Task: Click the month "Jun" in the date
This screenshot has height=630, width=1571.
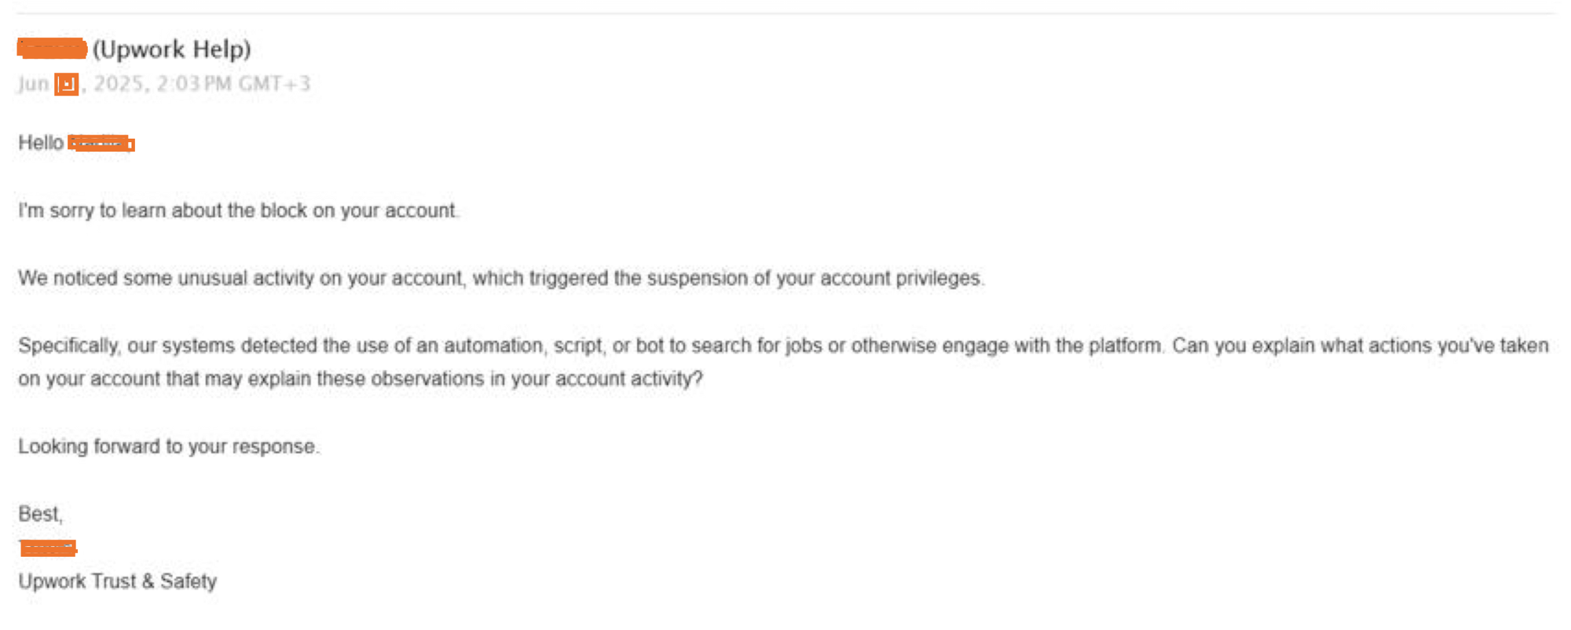Action: click(x=34, y=83)
